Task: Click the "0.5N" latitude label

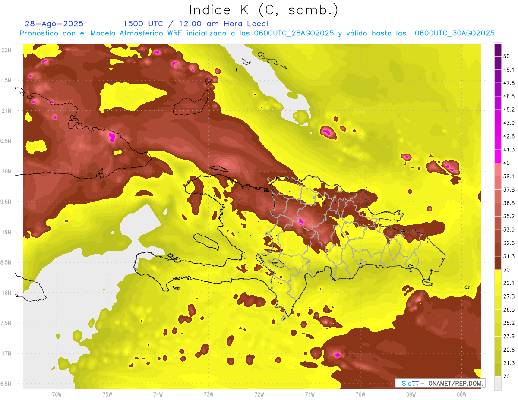Action: click(x=6, y=141)
